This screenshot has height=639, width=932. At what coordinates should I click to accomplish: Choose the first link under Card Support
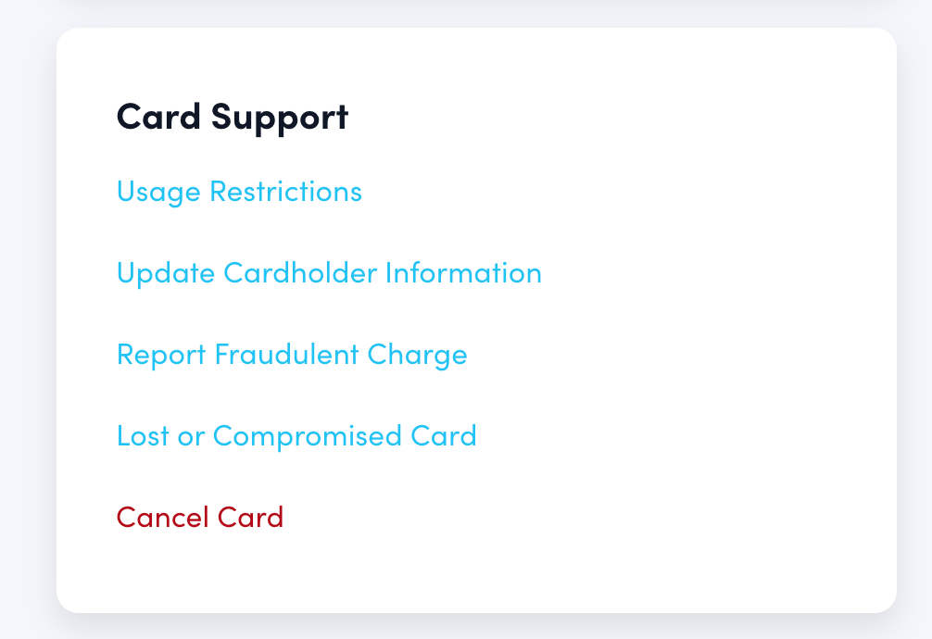[239, 192]
